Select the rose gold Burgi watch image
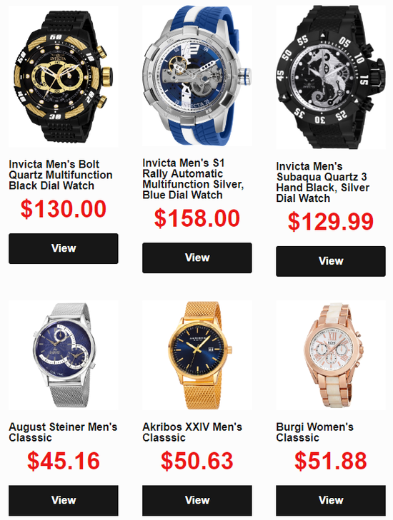393x520 pixels. click(331, 355)
